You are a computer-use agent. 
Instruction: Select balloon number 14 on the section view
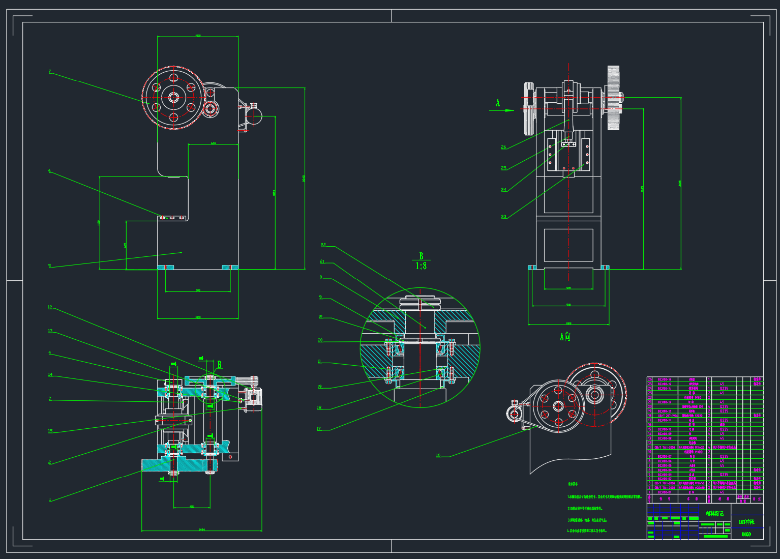[50, 375]
